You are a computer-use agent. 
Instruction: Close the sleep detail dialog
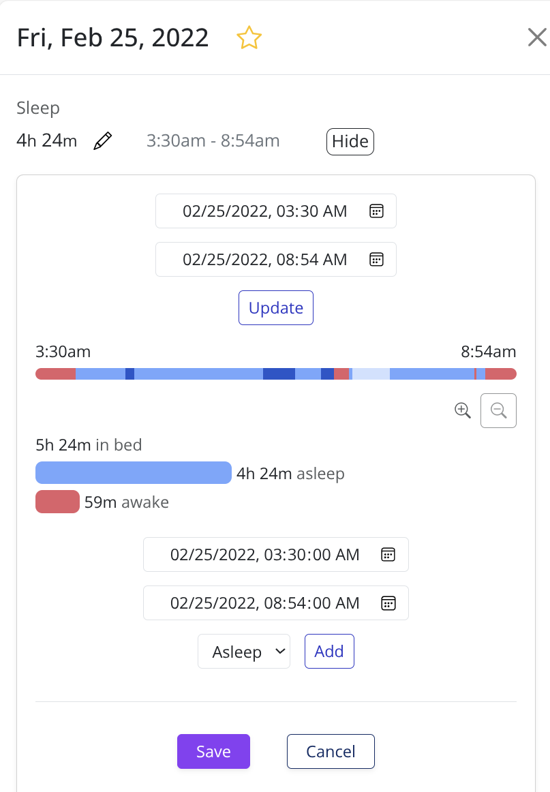pyautogui.click(x=536, y=38)
